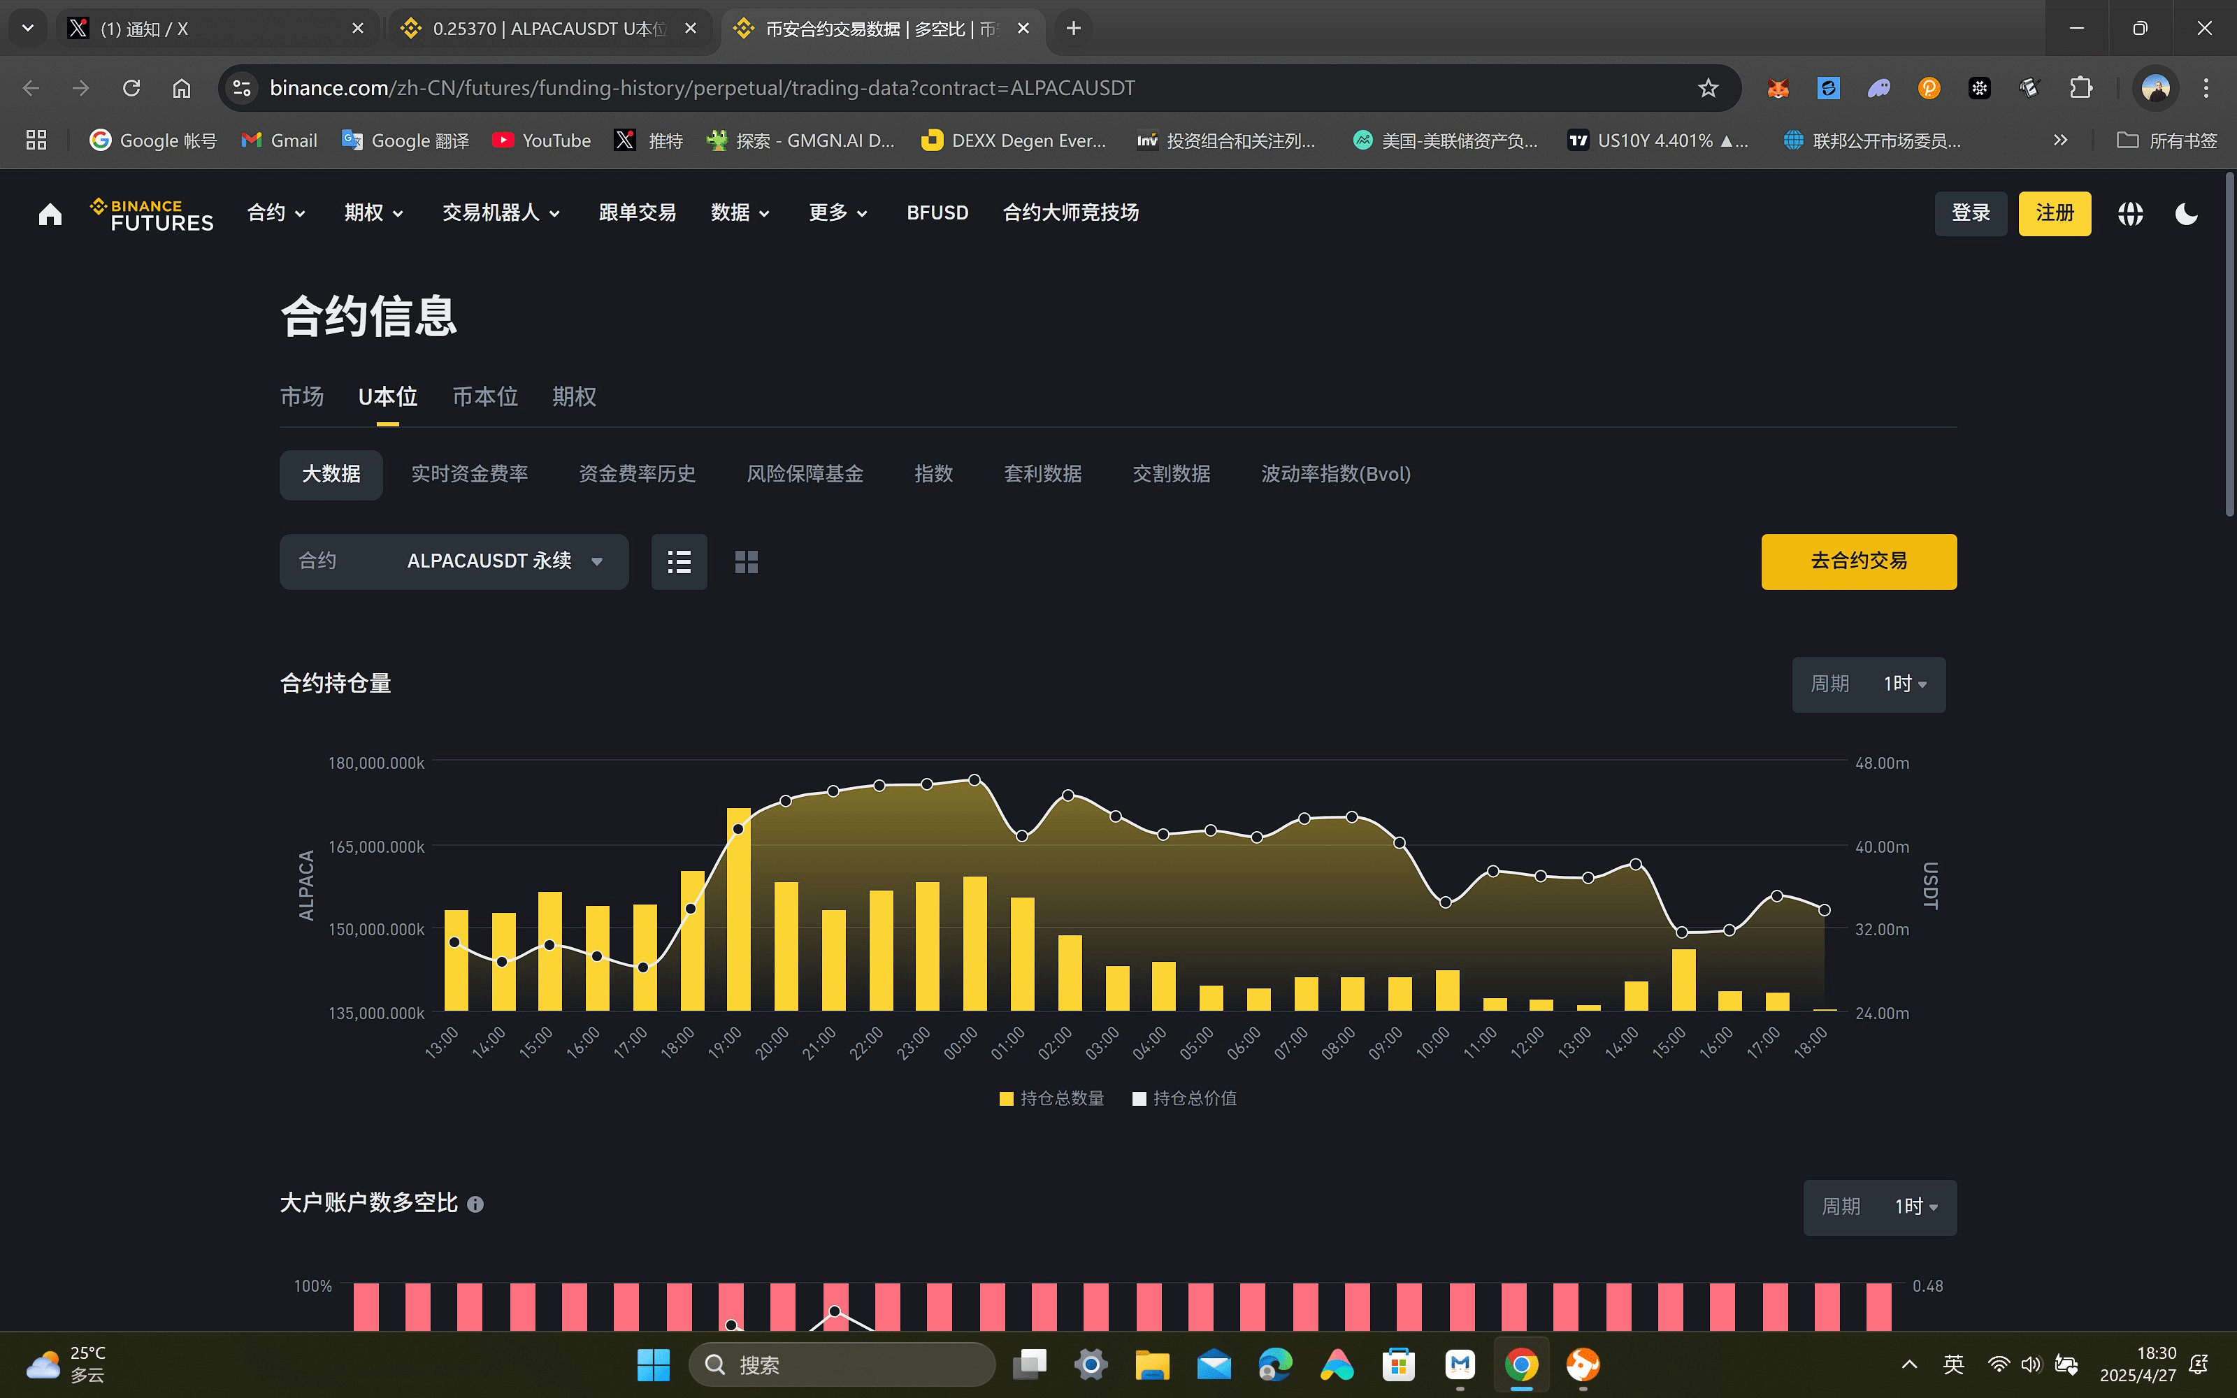Screen dimensions: 2237x1398
Task: Open the Chrome apps grid shortcut
Action: point(36,140)
